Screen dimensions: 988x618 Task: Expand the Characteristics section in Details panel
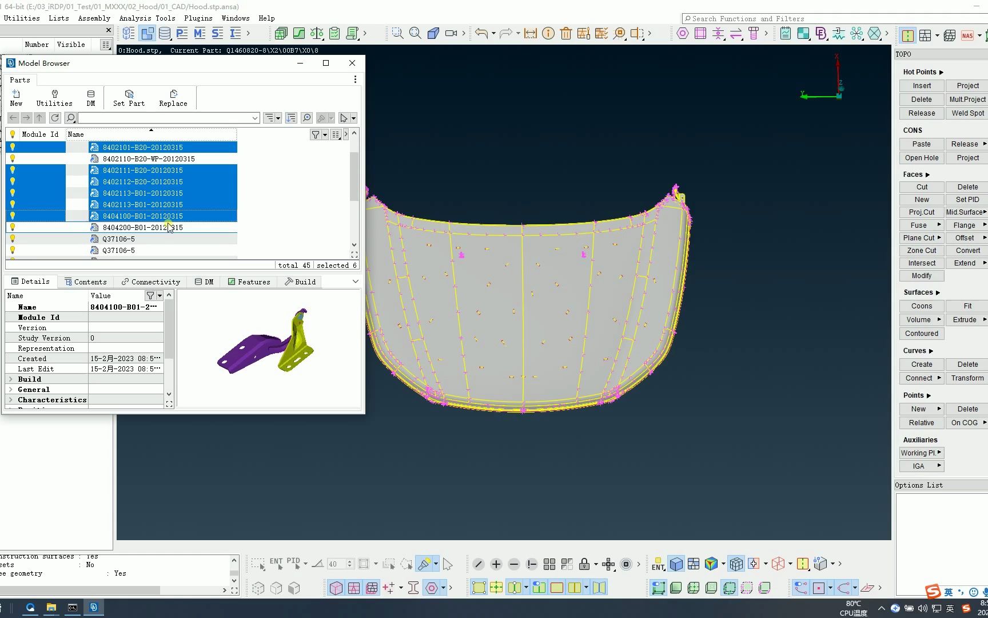11,399
